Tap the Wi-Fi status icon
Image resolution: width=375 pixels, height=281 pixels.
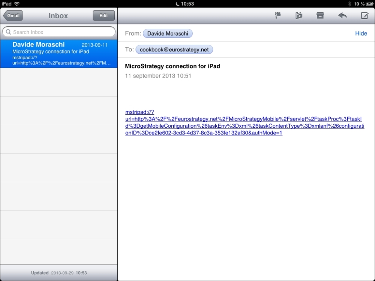pos(17,4)
